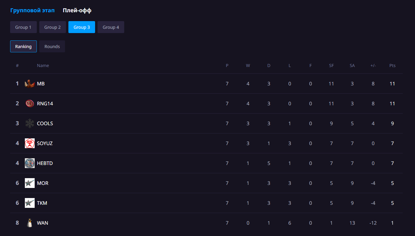Click the SOYUZ team name
The width and height of the screenshot is (415, 236).
[45, 143]
